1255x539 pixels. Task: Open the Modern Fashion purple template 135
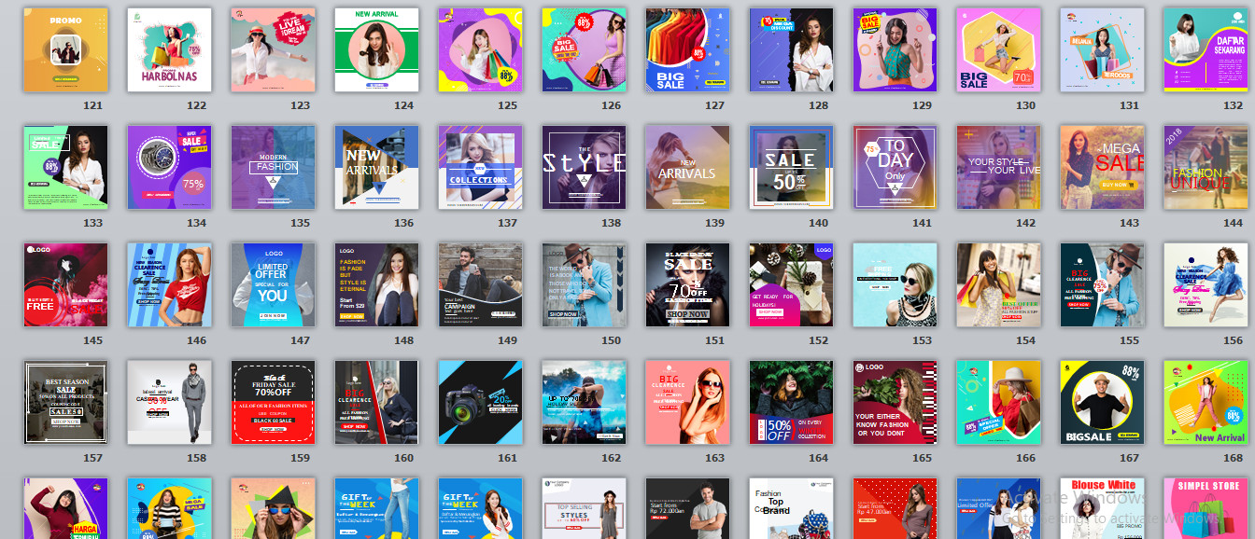pyautogui.click(x=273, y=168)
